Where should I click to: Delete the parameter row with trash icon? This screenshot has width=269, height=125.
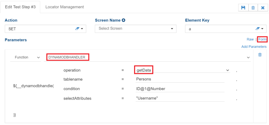(260, 55)
